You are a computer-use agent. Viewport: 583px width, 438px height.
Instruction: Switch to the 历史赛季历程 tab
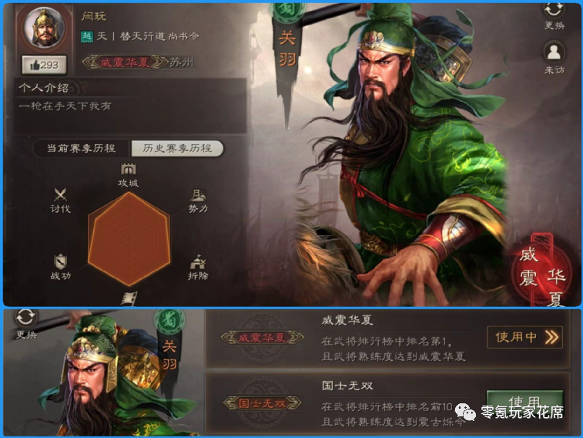177,149
